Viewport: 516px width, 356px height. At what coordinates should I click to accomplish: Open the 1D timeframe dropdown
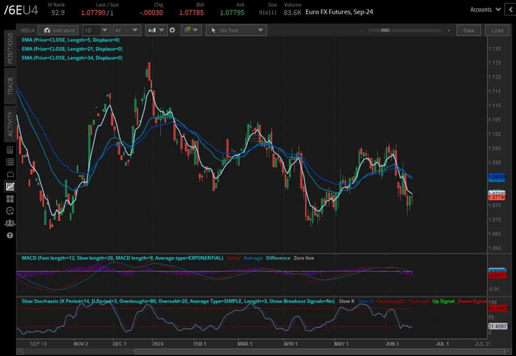click(96, 30)
